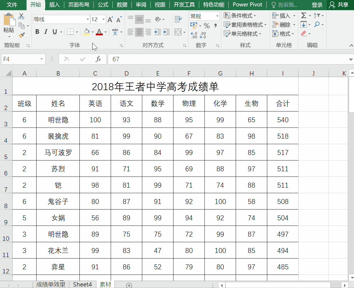Click the Clear eraser icon
The width and height of the screenshot is (354, 288).
304,34
